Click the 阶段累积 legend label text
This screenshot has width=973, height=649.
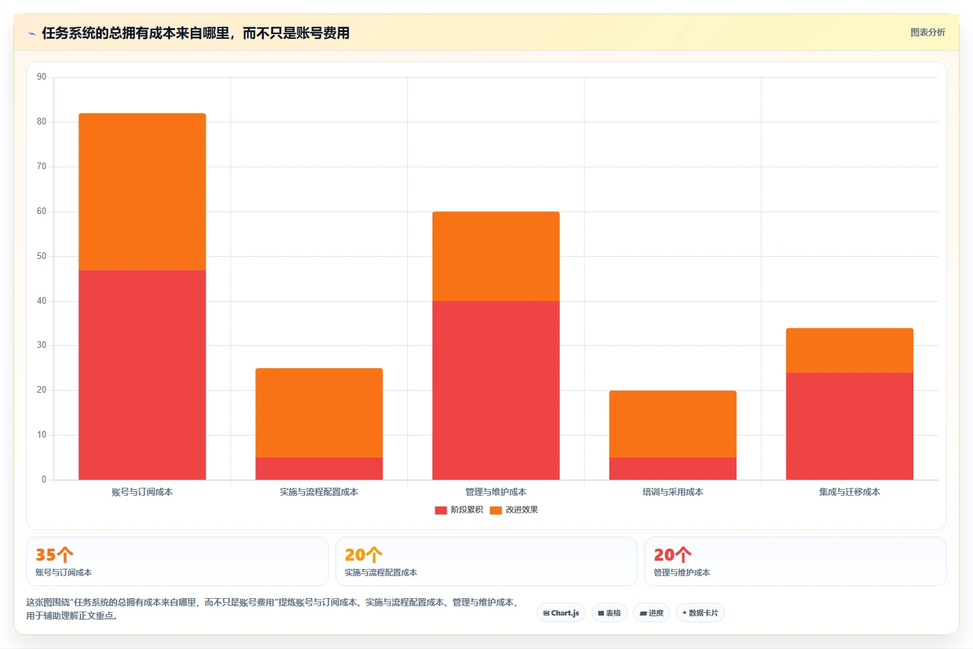pyautogui.click(x=467, y=510)
